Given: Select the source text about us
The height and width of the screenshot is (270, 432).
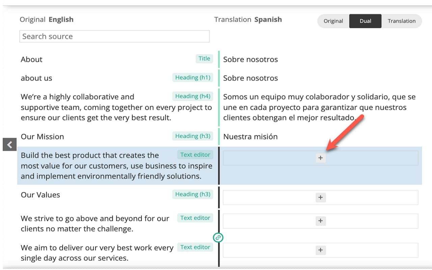Looking at the screenshot, I should tap(36, 78).
